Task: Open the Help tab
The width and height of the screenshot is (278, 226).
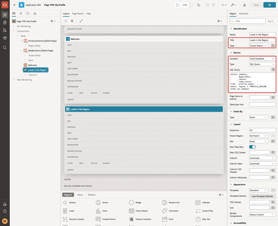Action: point(89,14)
